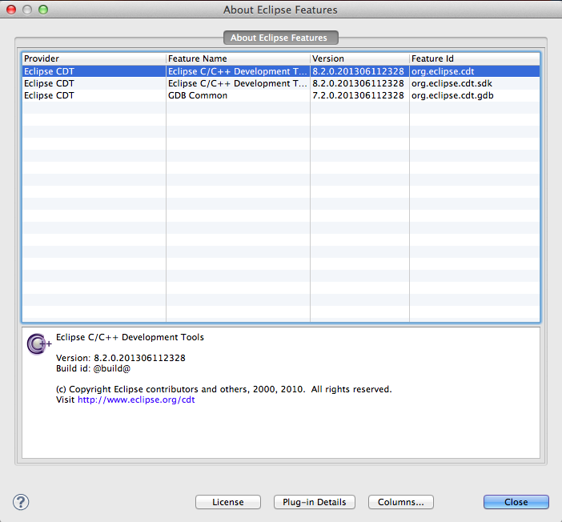Click the green window zoom button

coord(43,10)
